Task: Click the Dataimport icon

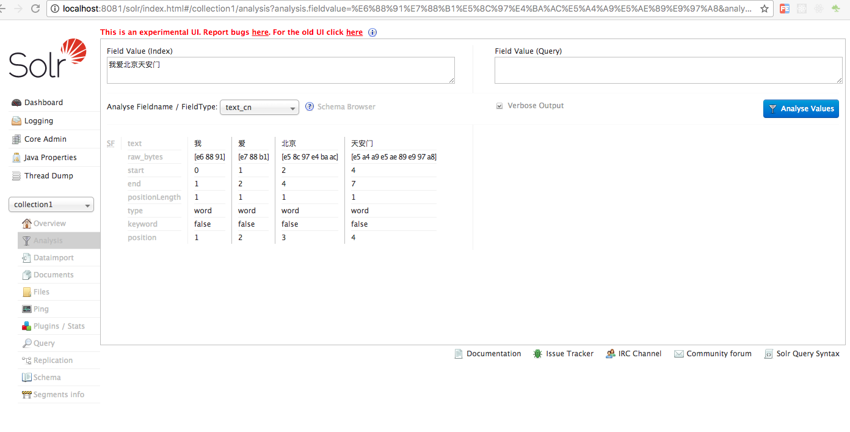Action: pyautogui.click(x=27, y=258)
